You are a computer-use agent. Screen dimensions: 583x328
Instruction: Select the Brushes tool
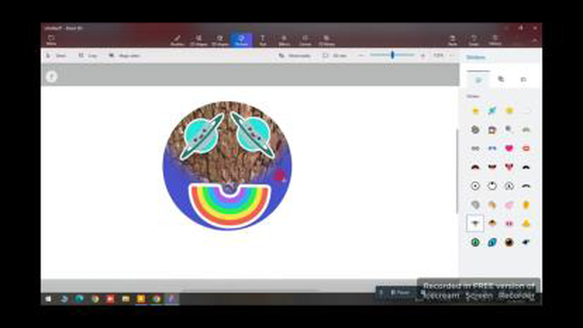point(178,40)
